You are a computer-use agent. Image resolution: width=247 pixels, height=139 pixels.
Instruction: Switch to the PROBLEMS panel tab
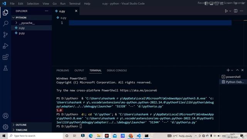(63, 70)
